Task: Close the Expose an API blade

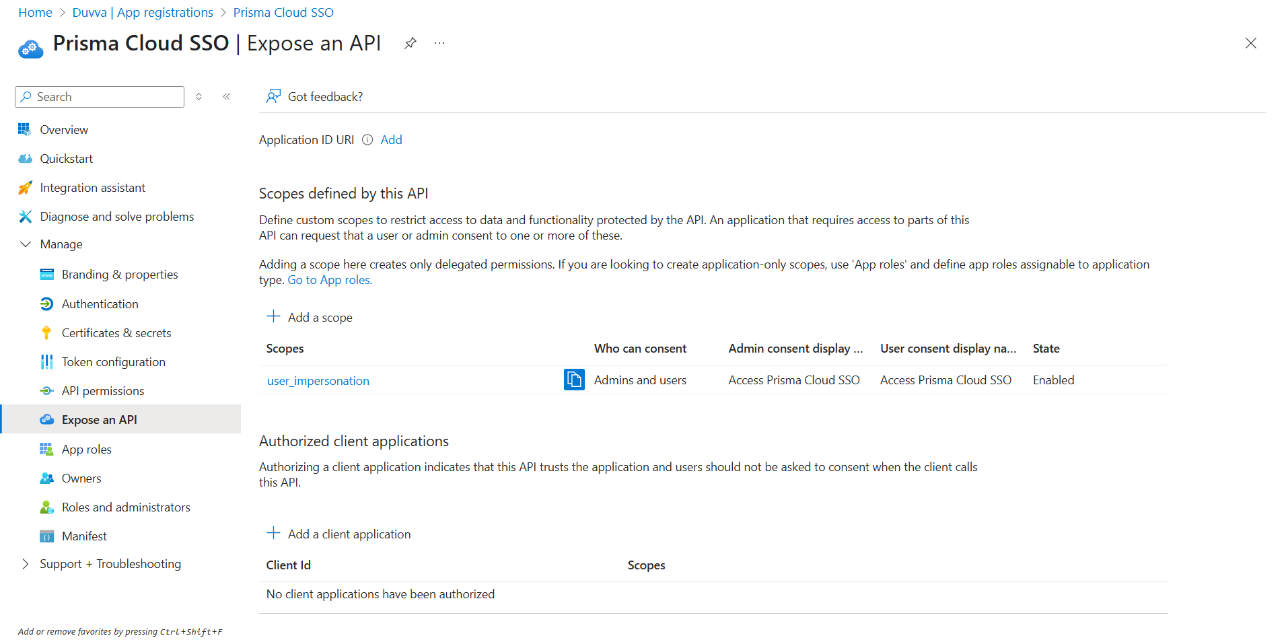Action: [x=1251, y=43]
